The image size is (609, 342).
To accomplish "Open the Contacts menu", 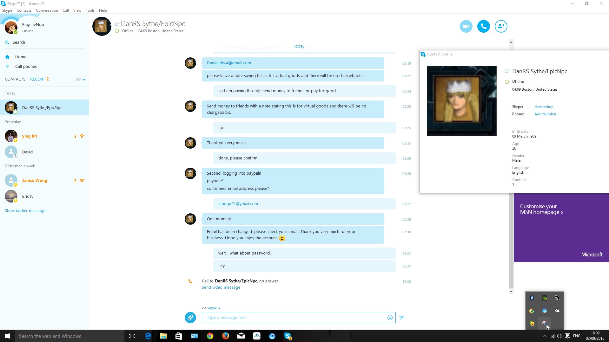I will [24, 10].
